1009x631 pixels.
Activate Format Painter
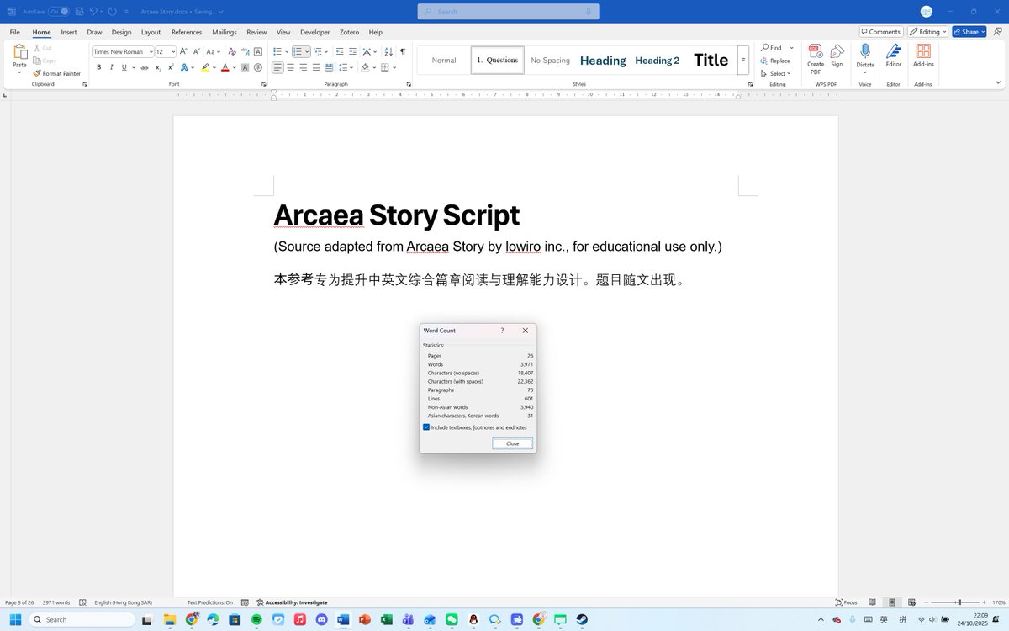(57, 73)
